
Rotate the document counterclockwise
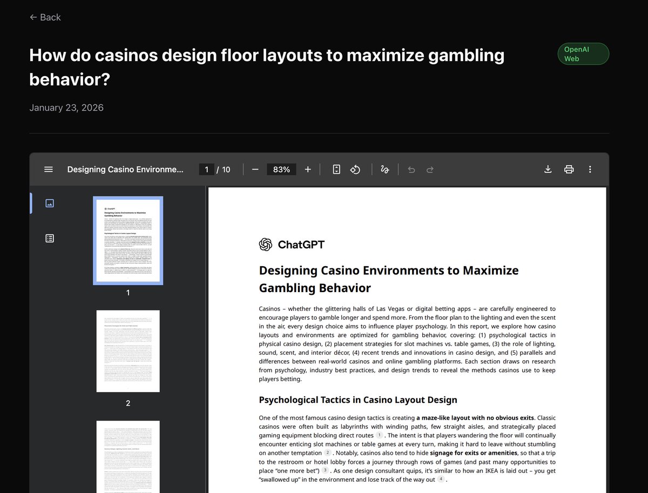point(355,170)
